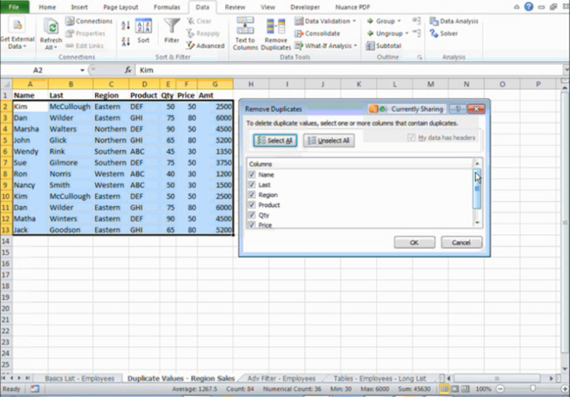Screen dimensions: 570x397
Task: Click the Select All corner of sheet
Action: [x=6, y=85]
